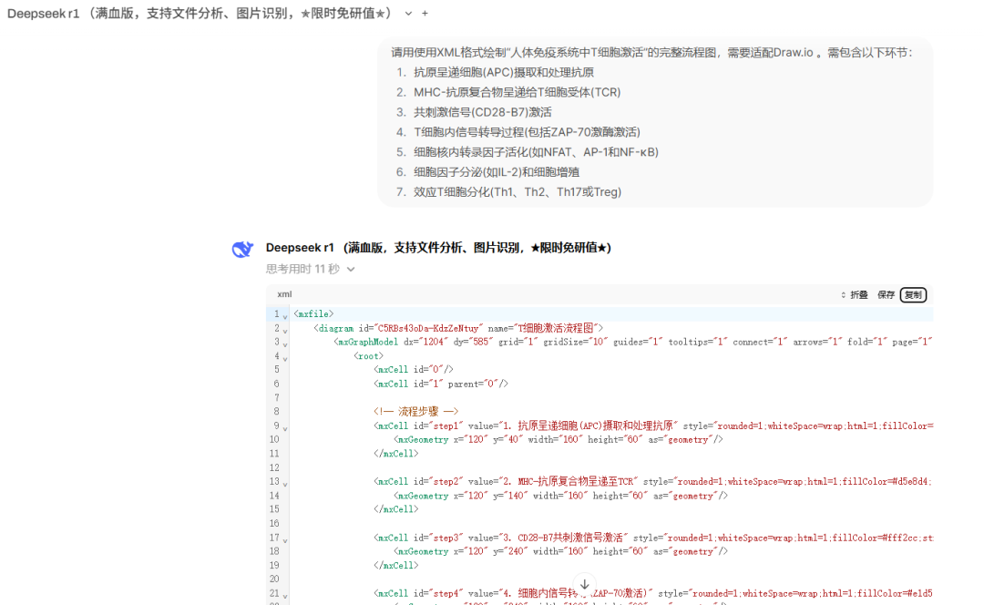Click mxGeometry line with y="40"
Screen dimensions: 984x605
pyautogui.click(x=559, y=439)
